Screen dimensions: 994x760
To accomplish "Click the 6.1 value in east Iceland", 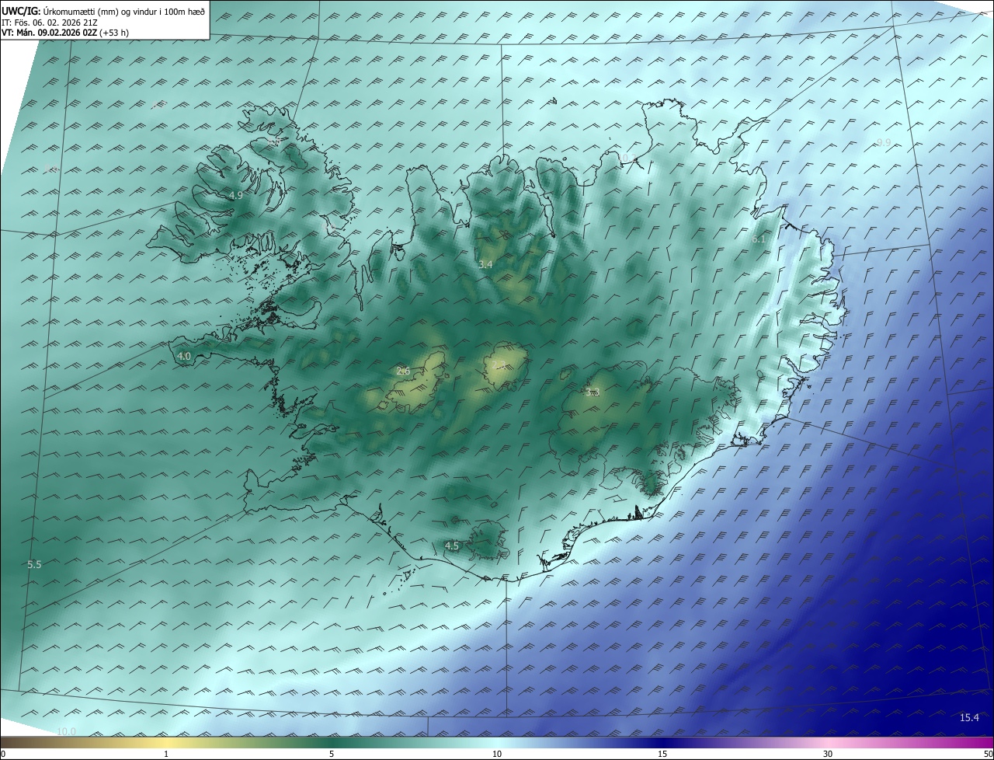I will point(759,239).
